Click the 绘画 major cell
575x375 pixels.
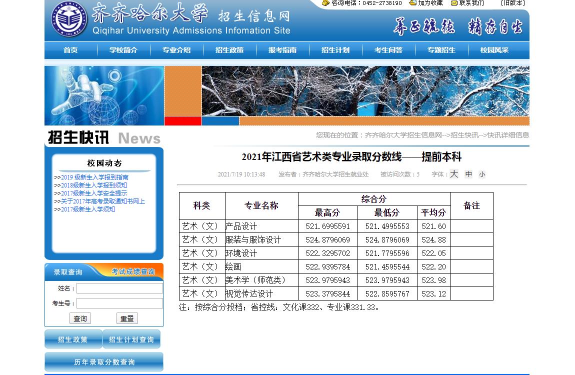pos(261,267)
